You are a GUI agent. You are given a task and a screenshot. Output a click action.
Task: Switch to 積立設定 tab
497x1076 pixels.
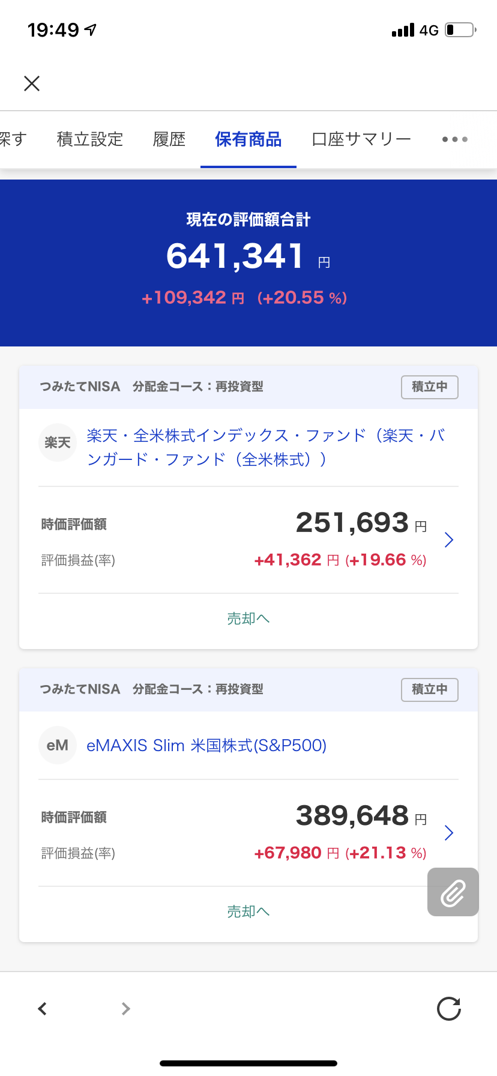[x=90, y=139]
